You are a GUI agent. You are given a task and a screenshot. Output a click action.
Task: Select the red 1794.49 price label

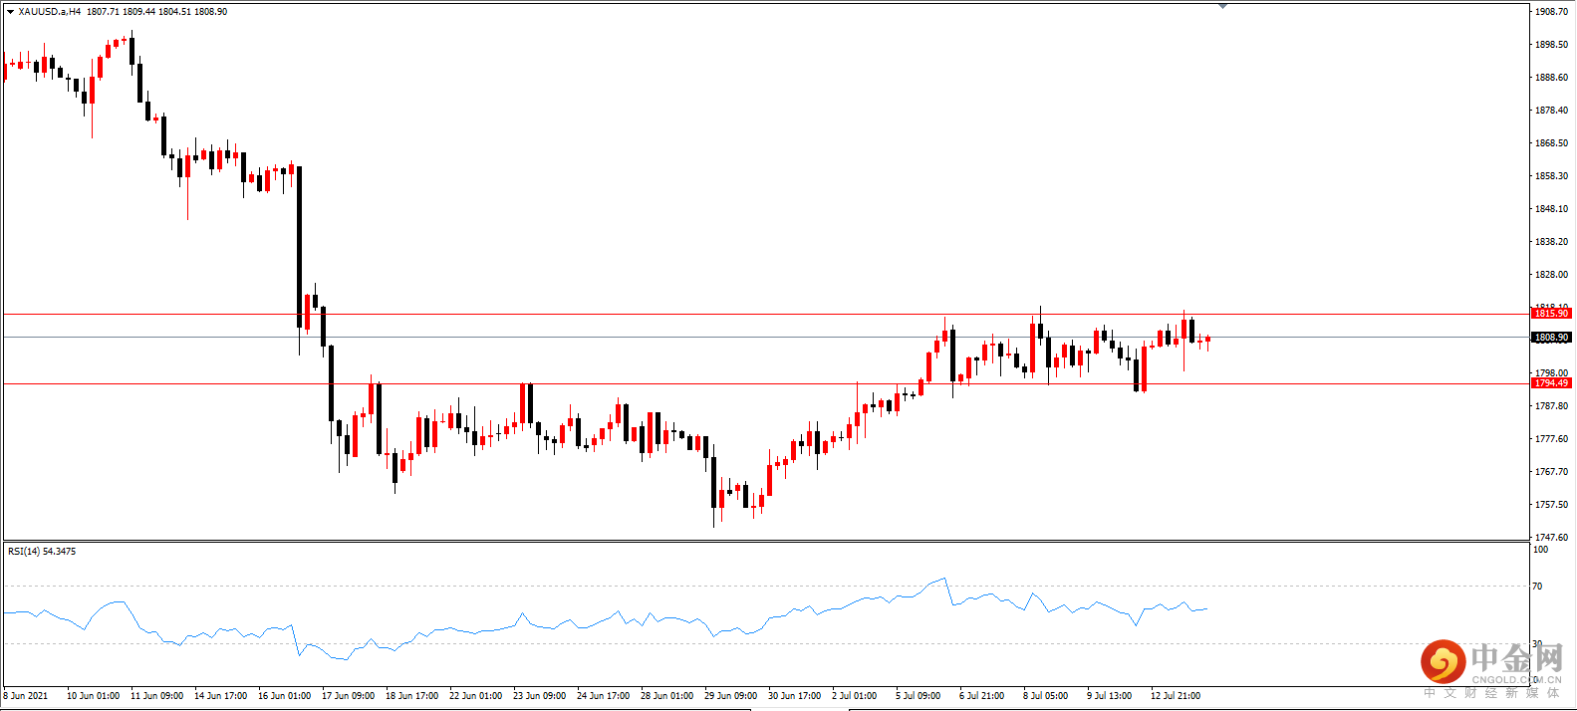point(1550,383)
